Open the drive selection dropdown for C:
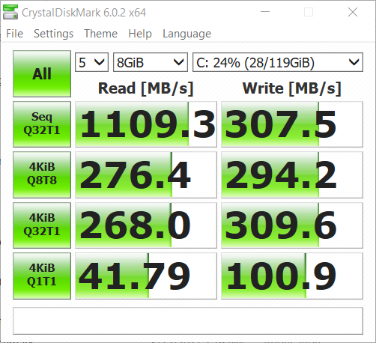Screen dimensions: 376x343 [x=278, y=62]
